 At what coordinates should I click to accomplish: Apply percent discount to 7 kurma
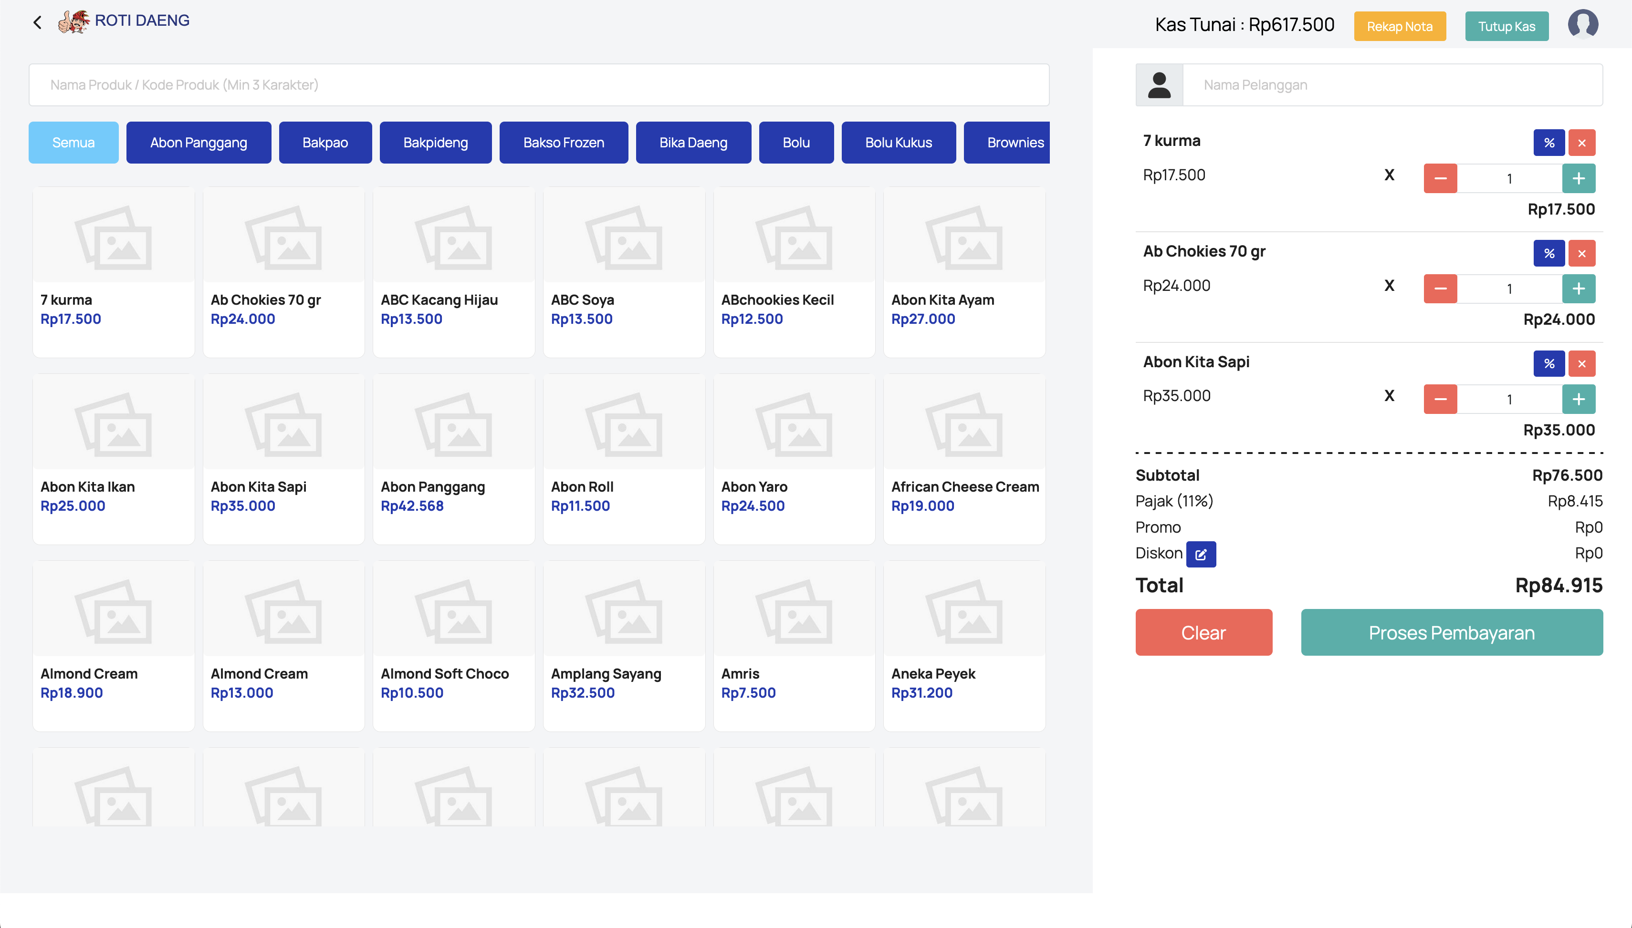(1548, 143)
